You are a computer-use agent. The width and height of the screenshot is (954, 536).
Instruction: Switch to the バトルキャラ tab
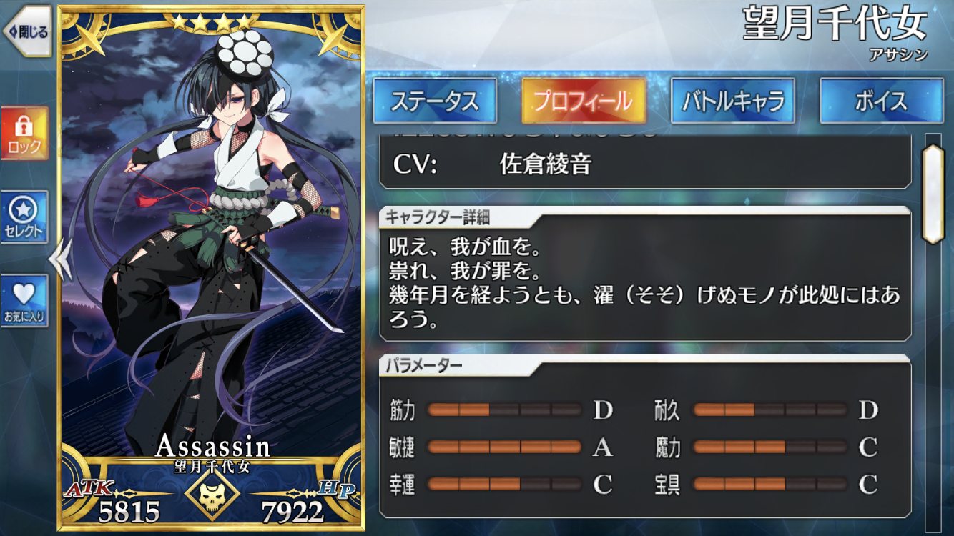(x=732, y=101)
